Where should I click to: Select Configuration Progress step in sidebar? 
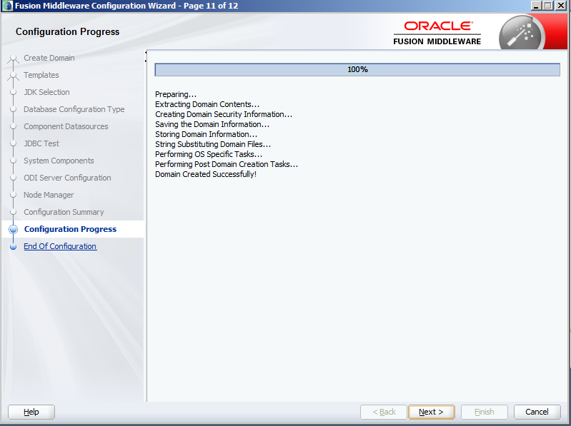pos(70,229)
